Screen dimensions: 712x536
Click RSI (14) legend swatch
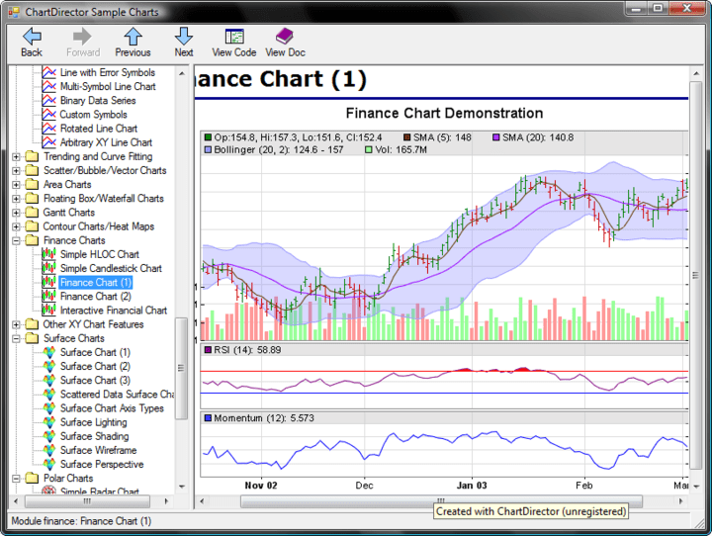pyautogui.click(x=208, y=350)
